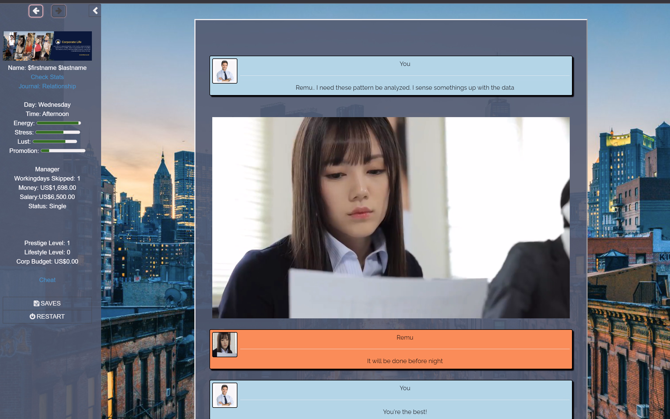Click the RESTART menu item
The width and height of the screenshot is (670, 419).
pos(47,316)
